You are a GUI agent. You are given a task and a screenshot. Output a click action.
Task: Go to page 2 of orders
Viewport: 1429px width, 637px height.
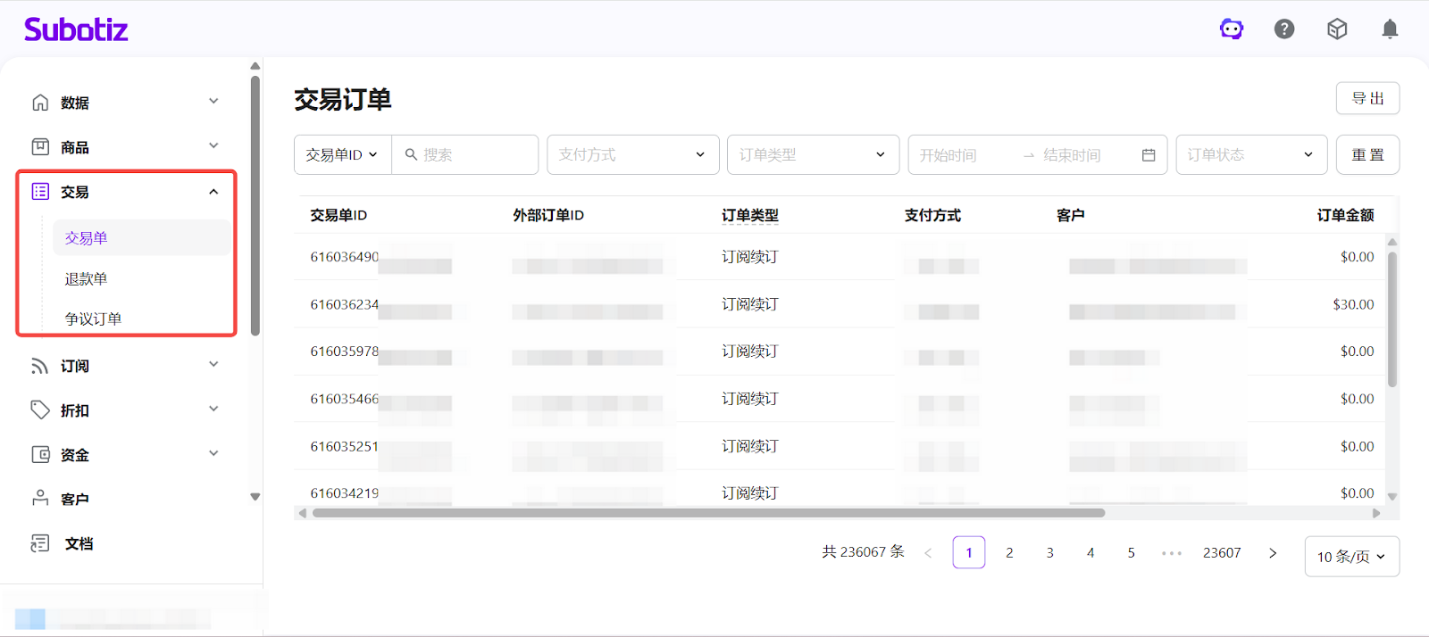pos(1009,553)
